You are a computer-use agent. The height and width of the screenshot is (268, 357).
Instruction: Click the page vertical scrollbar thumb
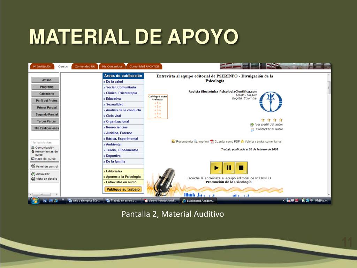click(x=328, y=88)
